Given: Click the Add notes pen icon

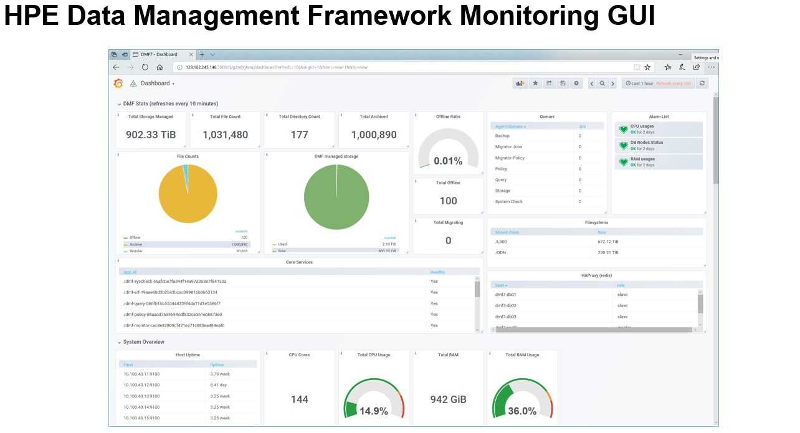Looking at the screenshot, I should click(682, 67).
